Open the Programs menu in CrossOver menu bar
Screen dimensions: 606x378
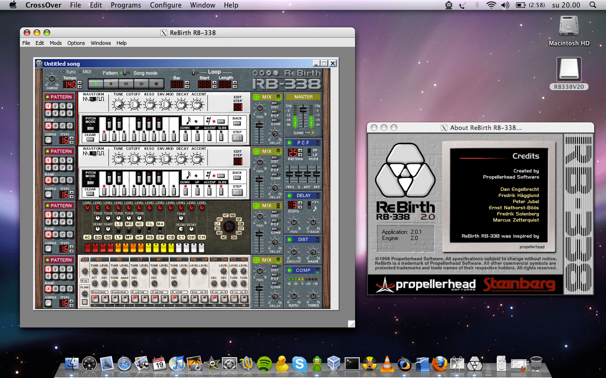[x=126, y=5]
